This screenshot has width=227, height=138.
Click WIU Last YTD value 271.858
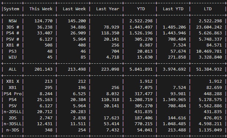pos(177,57)
